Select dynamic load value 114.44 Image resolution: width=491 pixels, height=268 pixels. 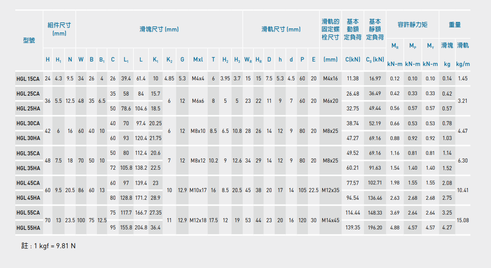[x=353, y=213]
